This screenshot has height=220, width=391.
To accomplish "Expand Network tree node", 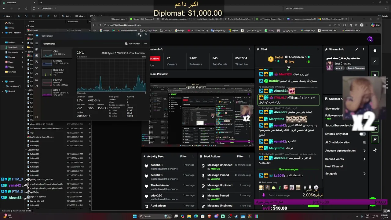I will click(3, 91).
